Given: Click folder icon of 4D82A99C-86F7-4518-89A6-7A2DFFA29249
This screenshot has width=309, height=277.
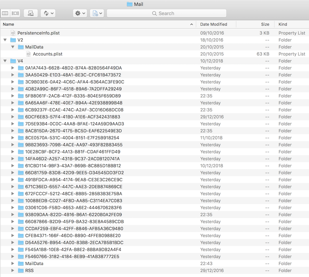Looking at the screenshot, I should tap(21, 89).
